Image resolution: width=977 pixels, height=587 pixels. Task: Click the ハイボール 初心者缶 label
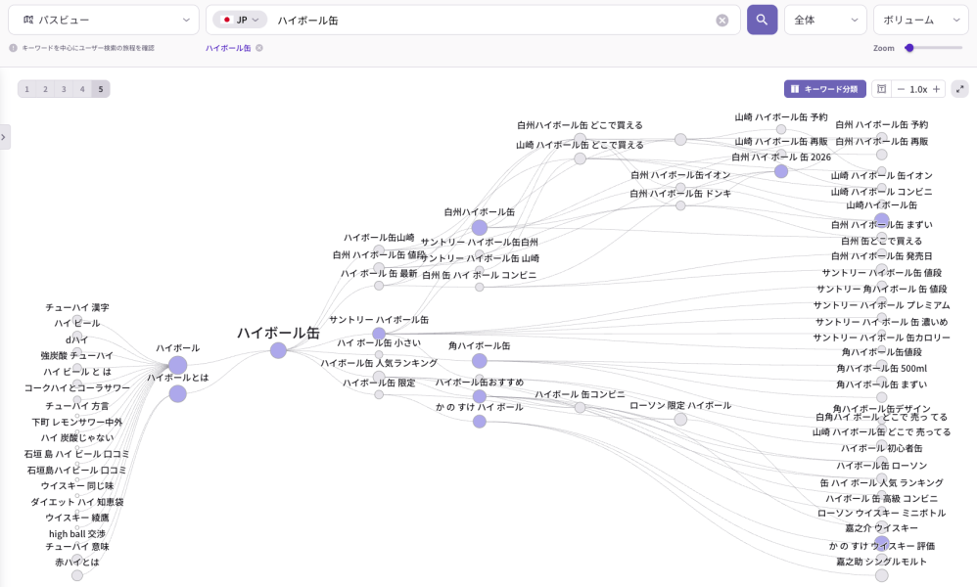(x=882, y=448)
